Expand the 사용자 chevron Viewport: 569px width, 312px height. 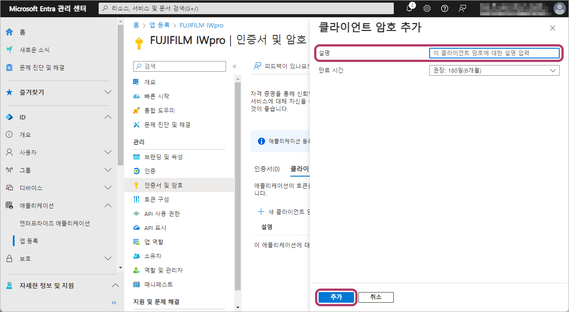click(x=108, y=152)
